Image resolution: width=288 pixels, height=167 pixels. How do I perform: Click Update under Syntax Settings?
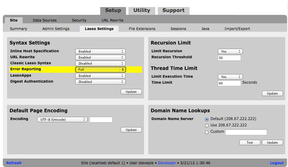click(x=131, y=92)
